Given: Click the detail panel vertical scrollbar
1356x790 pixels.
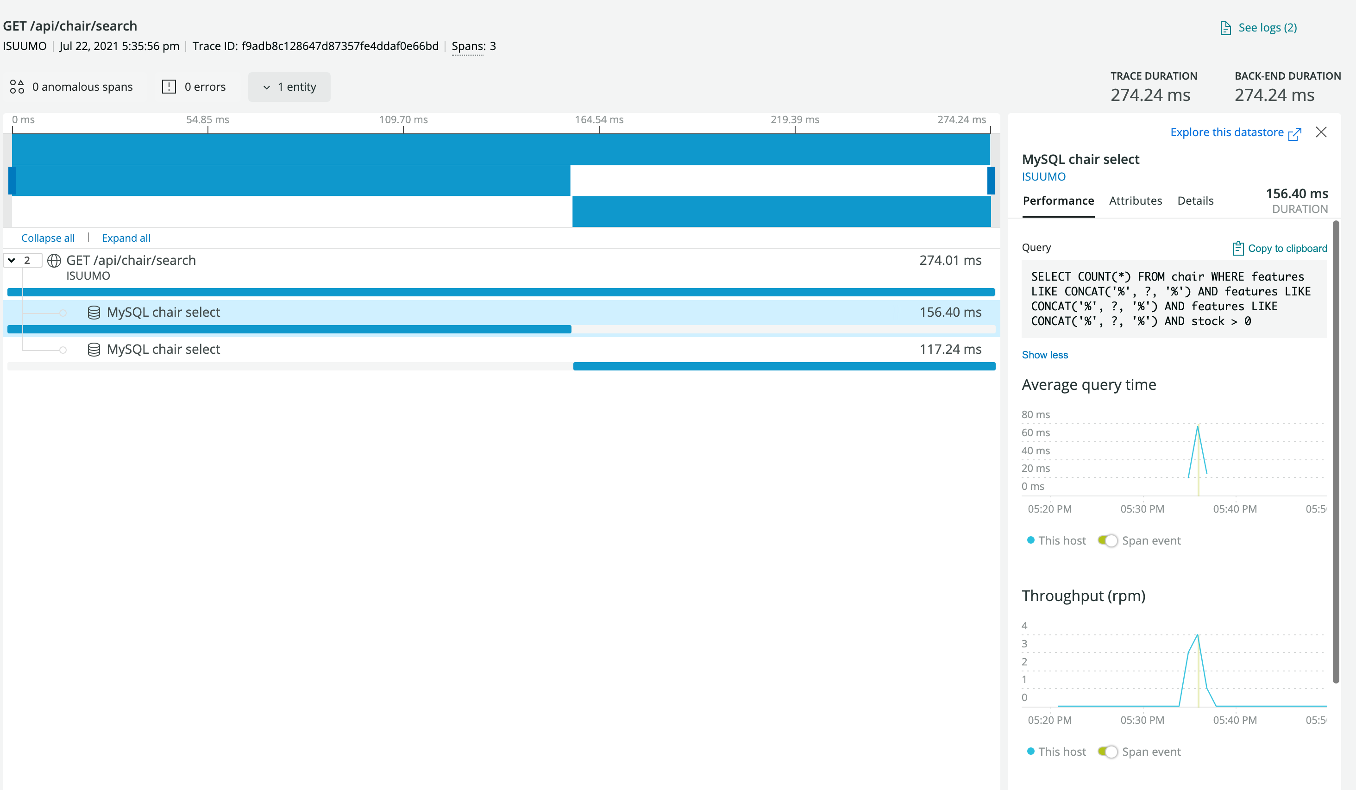Looking at the screenshot, I should [x=1336, y=452].
